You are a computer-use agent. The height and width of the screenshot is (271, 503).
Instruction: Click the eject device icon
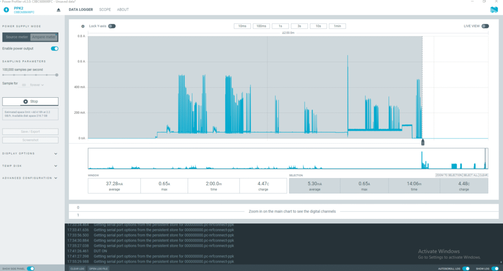click(x=58, y=10)
